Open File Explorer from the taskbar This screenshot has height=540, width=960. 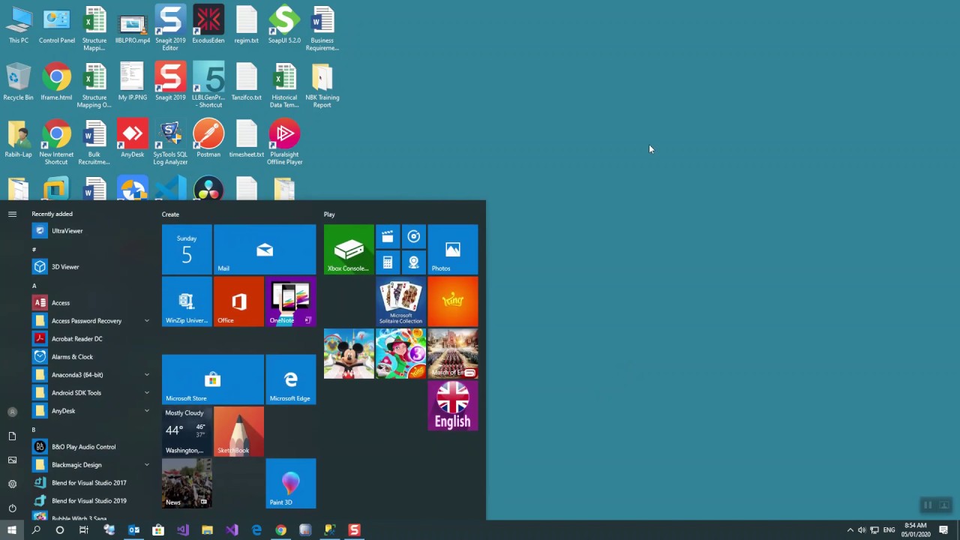pyautogui.click(x=207, y=530)
